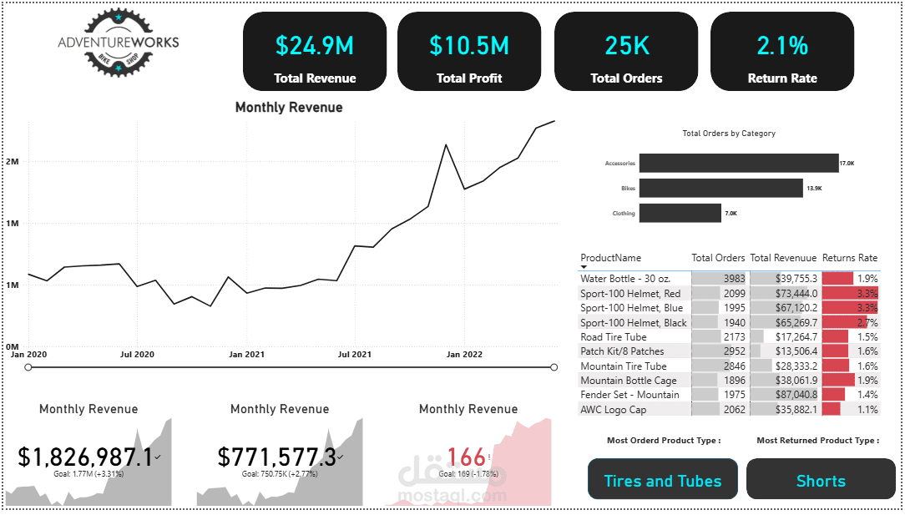
Task: Select the Mountain Bottle Cage row
Action: [729, 381]
